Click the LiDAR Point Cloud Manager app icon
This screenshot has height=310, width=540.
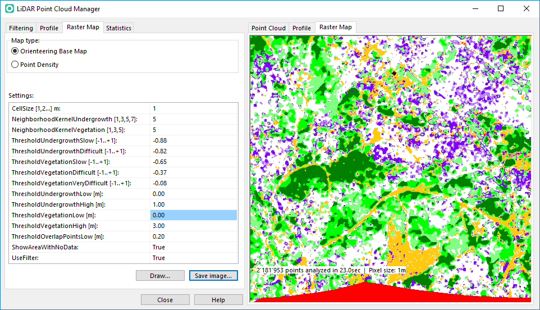click(x=10, y=8)
